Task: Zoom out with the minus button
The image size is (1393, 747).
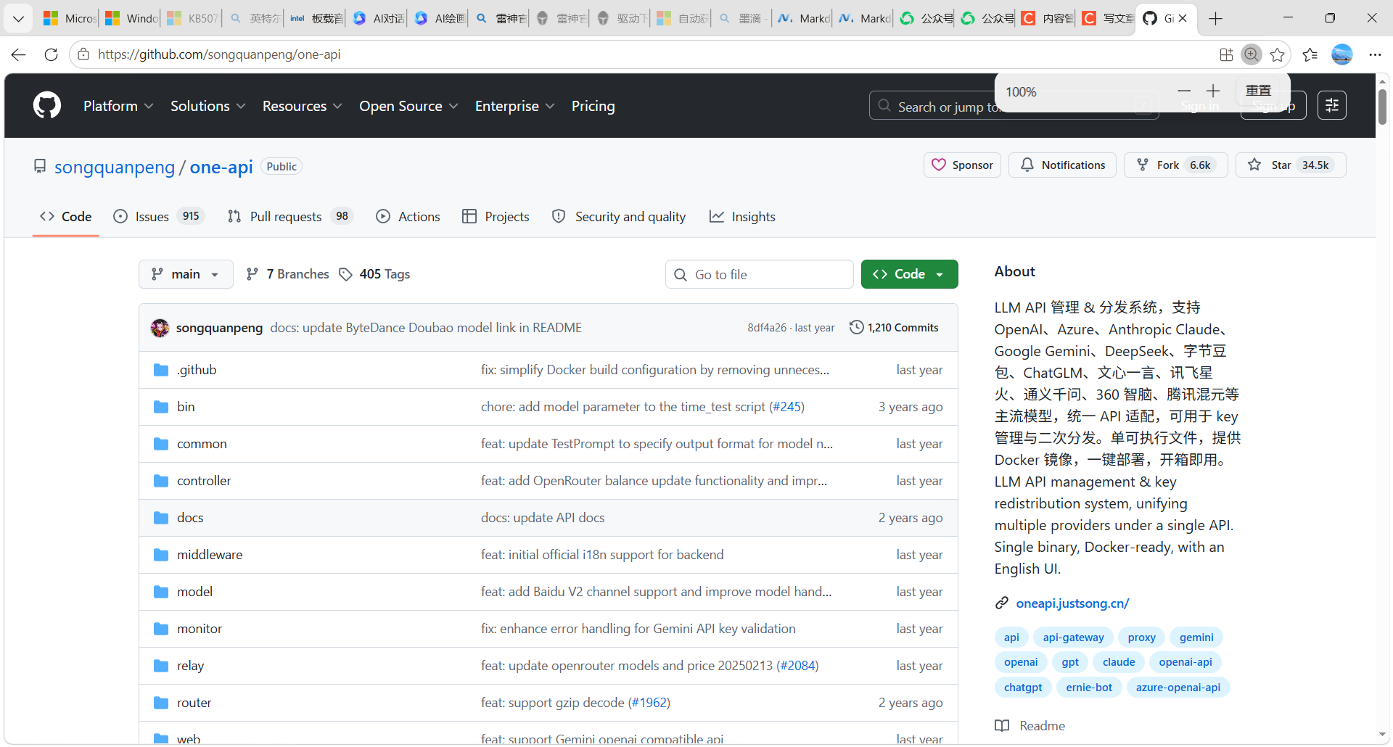Action: pos(1184,91)
